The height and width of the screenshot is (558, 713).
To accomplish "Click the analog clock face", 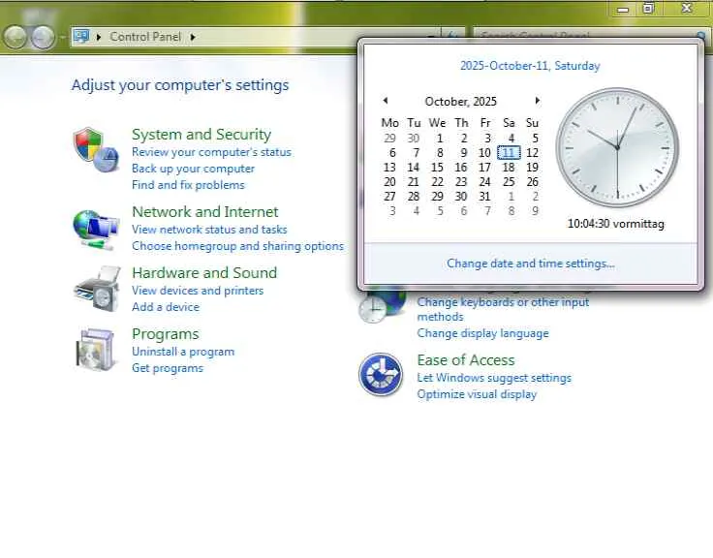I will [x=617, y=147].
